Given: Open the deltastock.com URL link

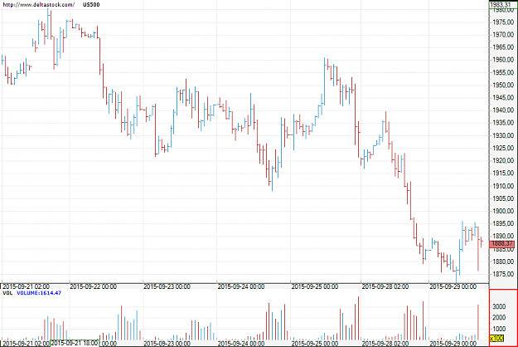Looking at the screenshot, I should click(39, 5).
